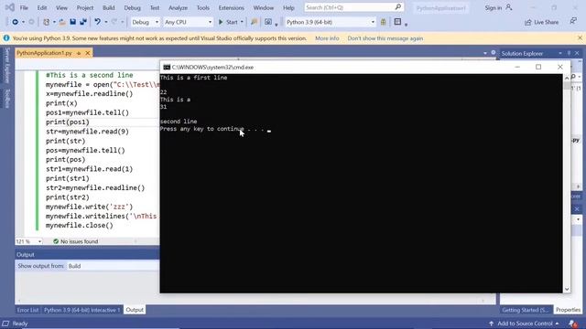Dismiss the Python 3.9 notification bar

click(x=580, y=38)
